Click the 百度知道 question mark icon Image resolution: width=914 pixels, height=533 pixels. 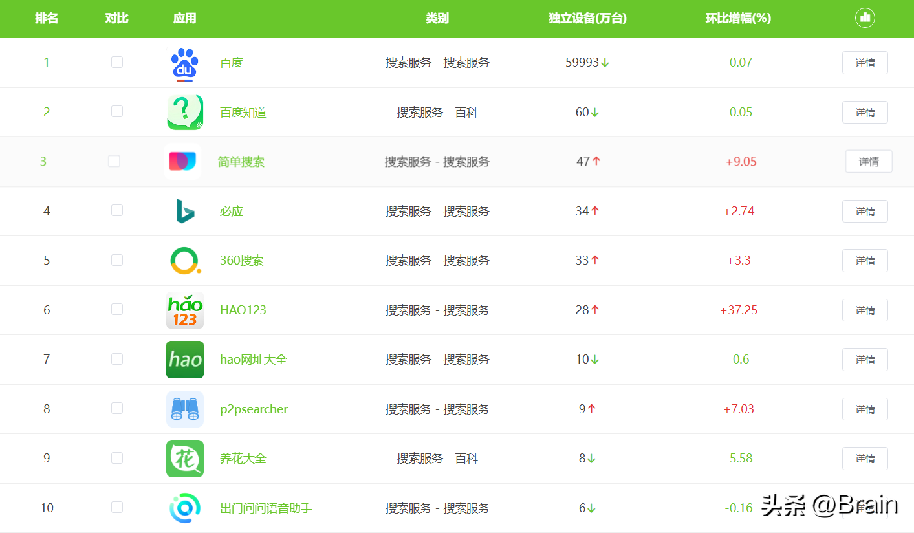pos(185,112)
